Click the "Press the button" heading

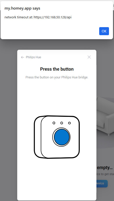point(57,69)
